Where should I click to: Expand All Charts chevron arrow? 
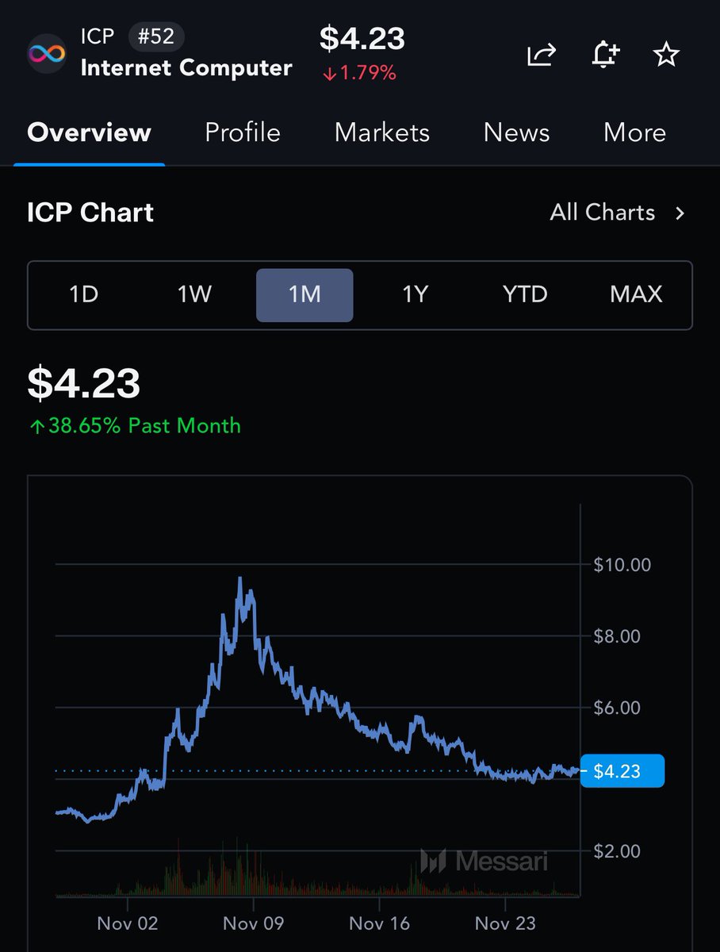tap(680, 213)
